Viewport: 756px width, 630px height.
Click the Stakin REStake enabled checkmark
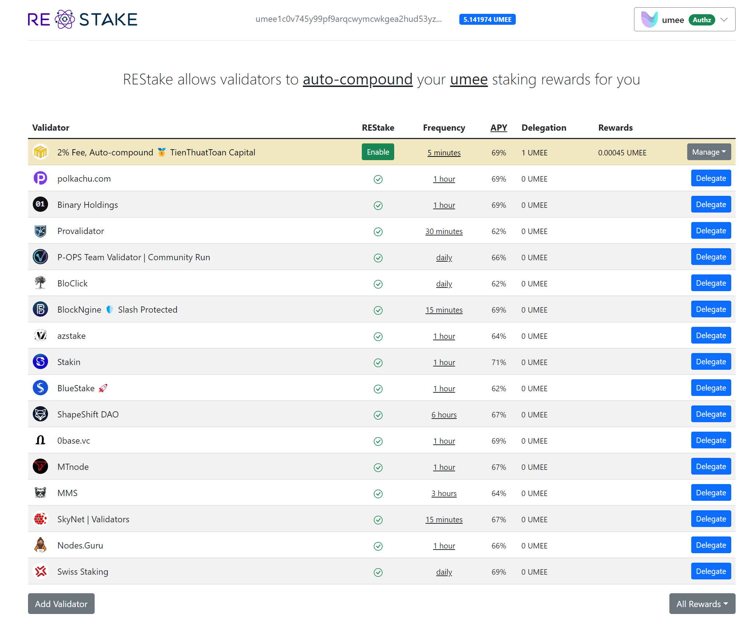pos(378,362)
